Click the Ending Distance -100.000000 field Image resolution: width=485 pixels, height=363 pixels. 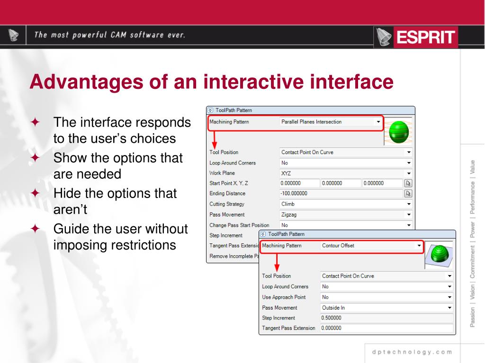coord(341,193)
